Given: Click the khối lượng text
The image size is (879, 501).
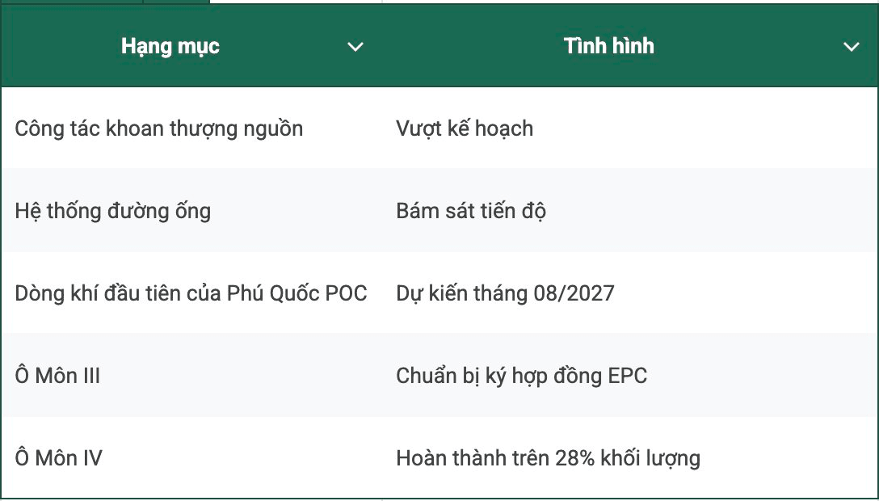Looking at the screenshot, I should click(x=651, y=458).
